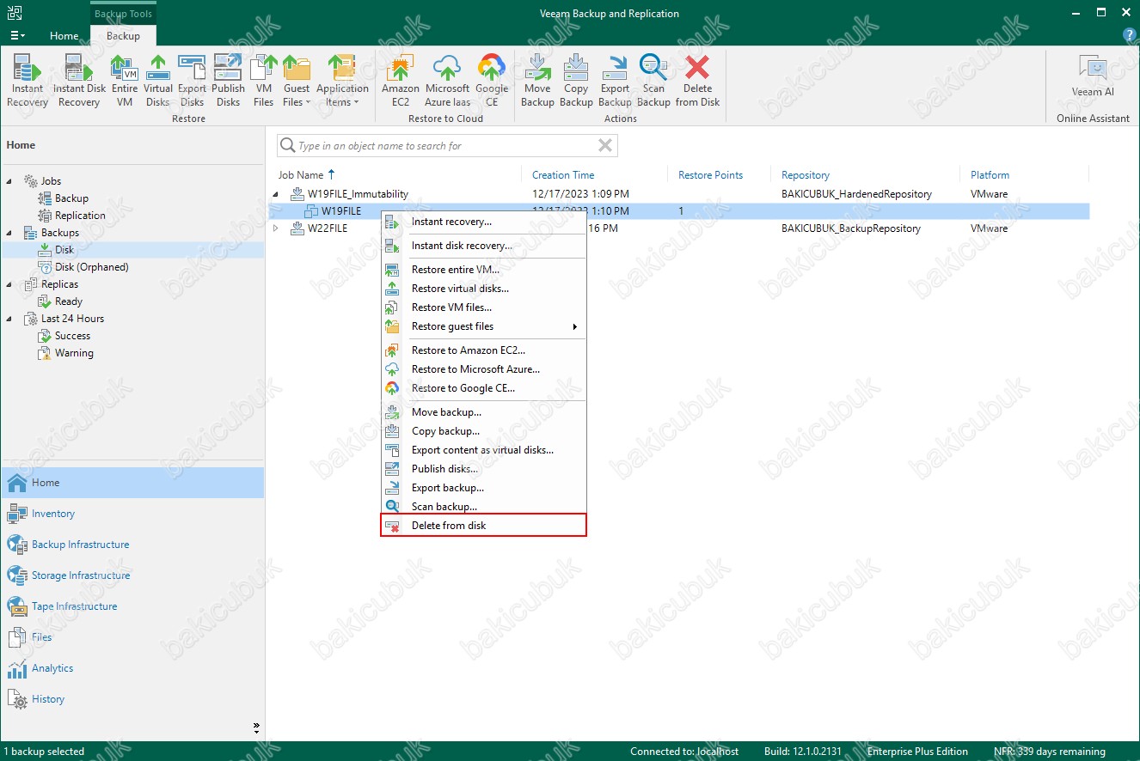Viewport: 1140px width, 761px height.
Task: Click the Microsoft Azure IaaS icon
Action: tap(447, 81)
